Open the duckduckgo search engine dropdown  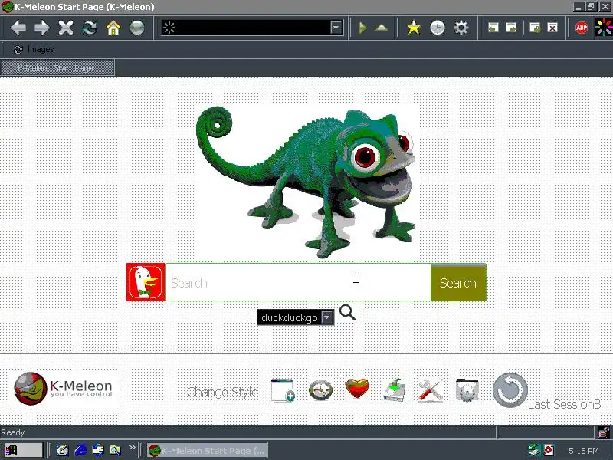tap(295, 317)
